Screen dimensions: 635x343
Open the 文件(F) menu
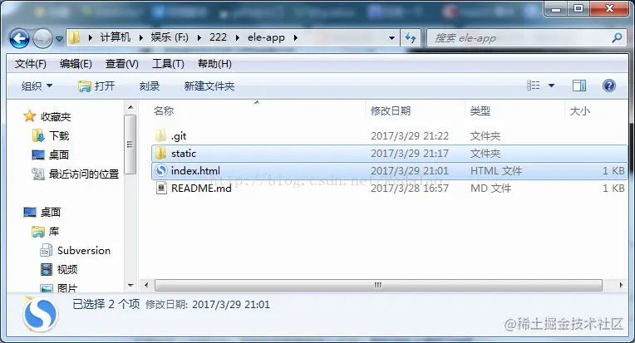point(31,64)
